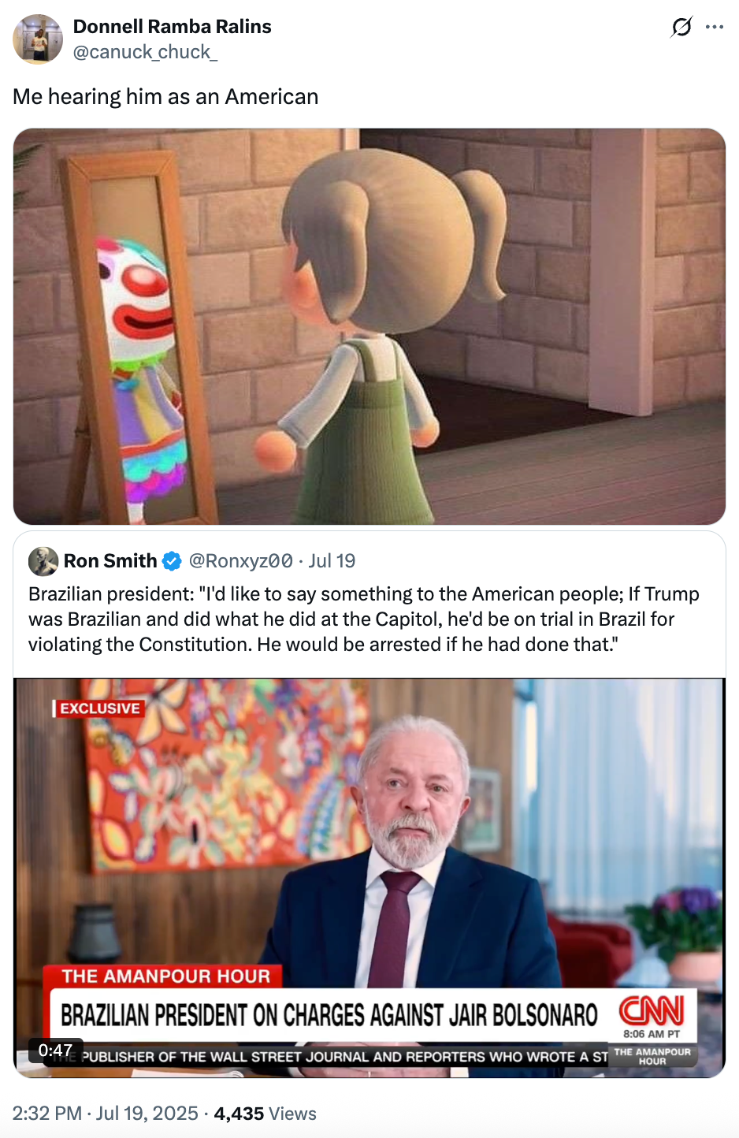Click Ron Smith's small avatar
Screen dimensions: 739x1138
click(43, 561)
